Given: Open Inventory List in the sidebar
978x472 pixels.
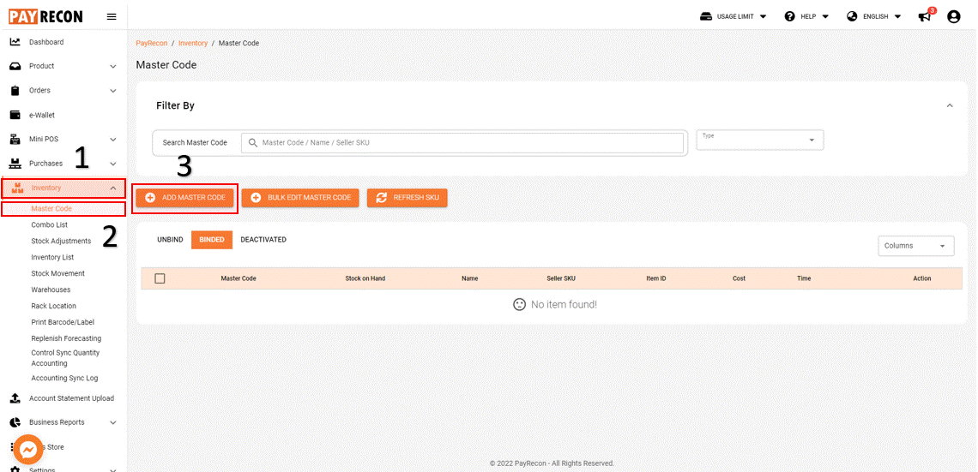Looking at the screenshot, I should pyautogui.click(x=52, y=257).
